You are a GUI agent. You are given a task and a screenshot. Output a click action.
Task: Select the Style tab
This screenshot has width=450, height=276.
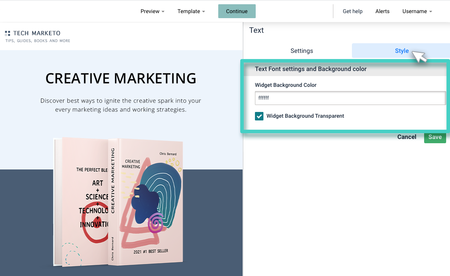pyautogui.click(x=401, y=51)
